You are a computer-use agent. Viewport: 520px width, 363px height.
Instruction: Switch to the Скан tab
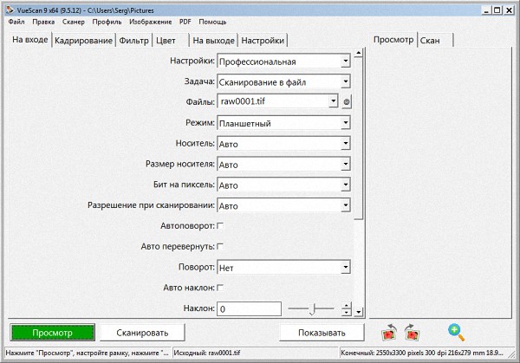(x=431, y=41)
